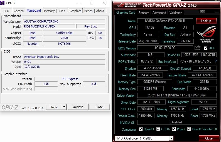Click the BIOS date 12/21/2018 value
This screenshot has height=142, width=221.
(x=64, y=67)
